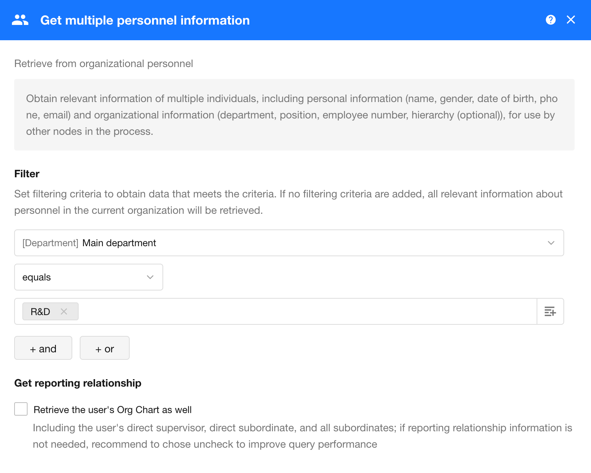Click the Main department chevron arrow
Viewport: 591px width, 473px height.
pyautogui.click(x=551, y=243)
